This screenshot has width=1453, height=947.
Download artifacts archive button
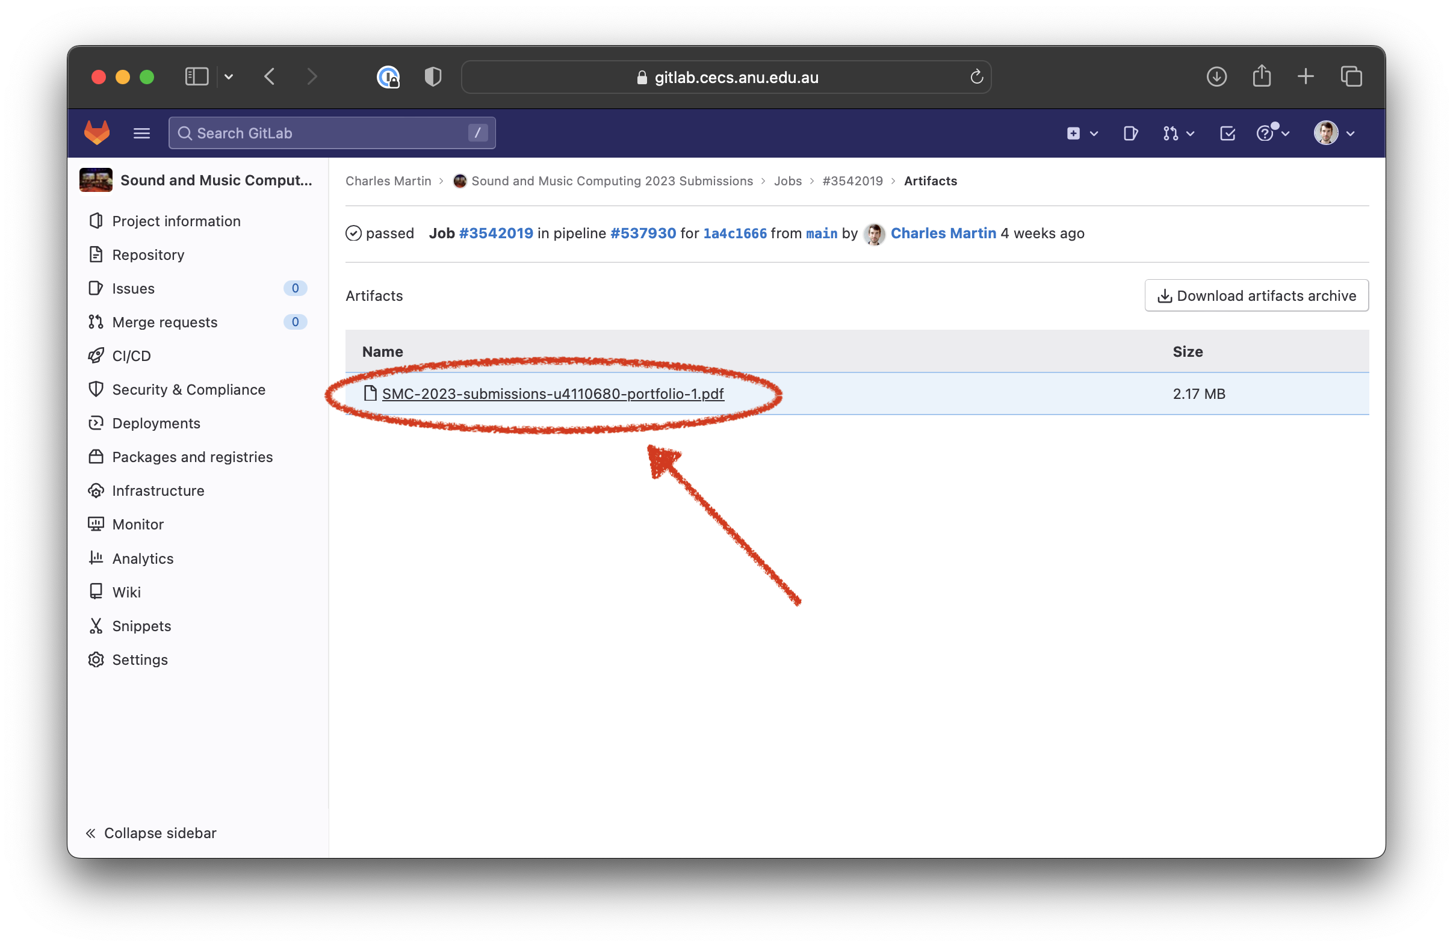coord(1256,295)
